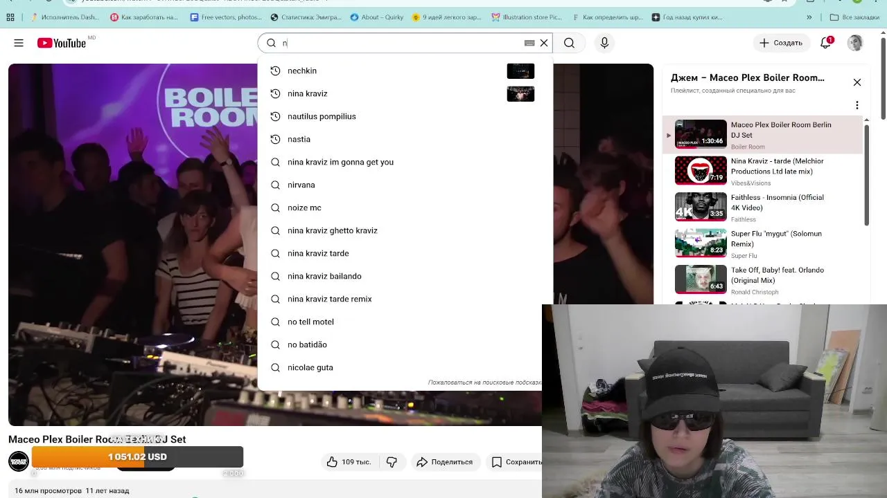Close the Джем playlist panel

tap(857, 82)
